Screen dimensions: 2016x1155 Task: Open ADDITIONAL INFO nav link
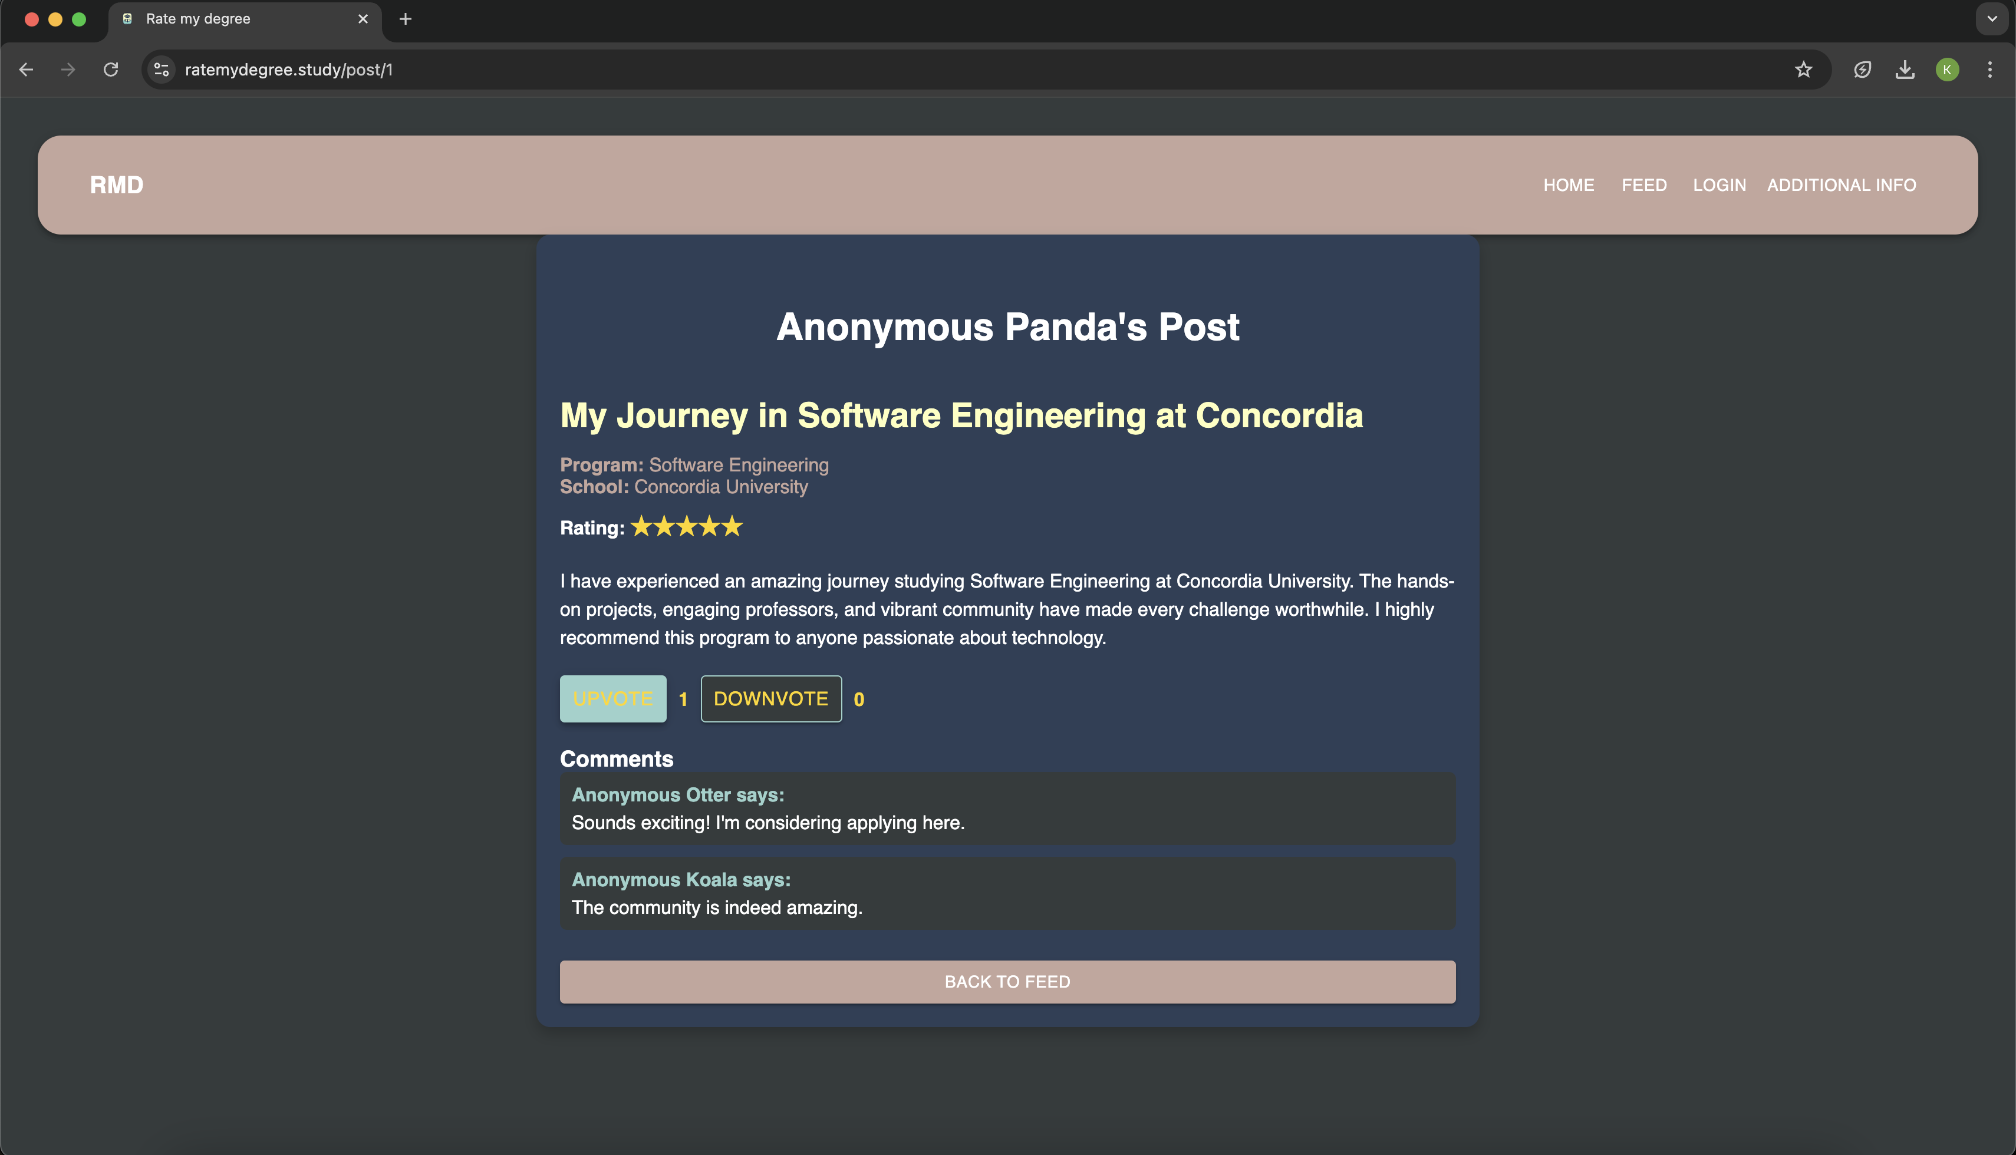point(1842,185)
